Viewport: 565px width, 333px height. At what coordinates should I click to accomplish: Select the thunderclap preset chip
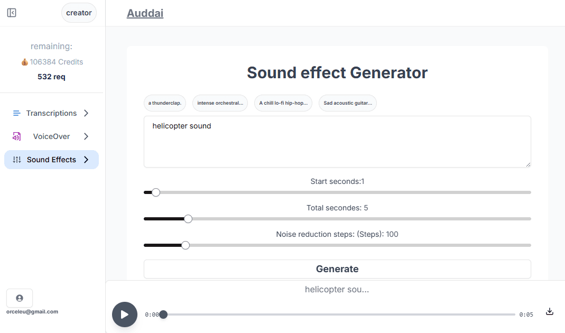pos(164,103)
